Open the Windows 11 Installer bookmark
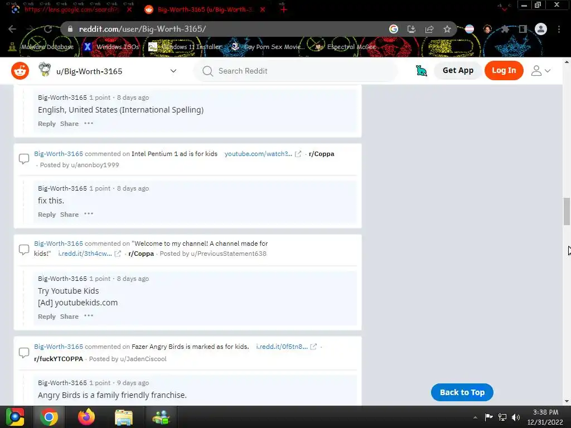571x428 pixels. [185, 47]
